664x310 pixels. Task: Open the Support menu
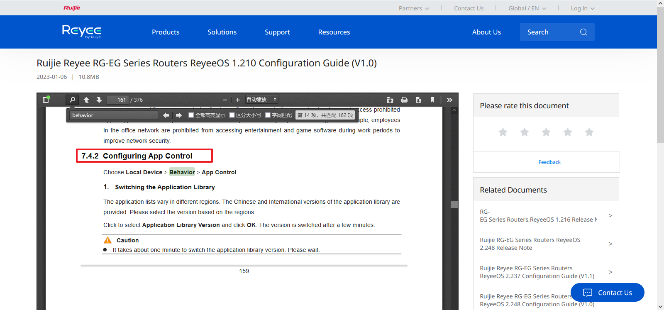coord(277,32)
